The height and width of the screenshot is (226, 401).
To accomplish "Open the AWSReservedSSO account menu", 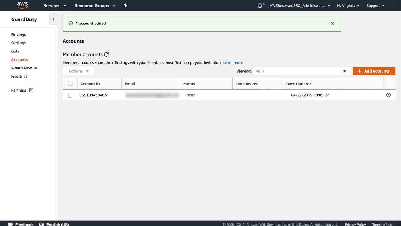I will point(300,6).
